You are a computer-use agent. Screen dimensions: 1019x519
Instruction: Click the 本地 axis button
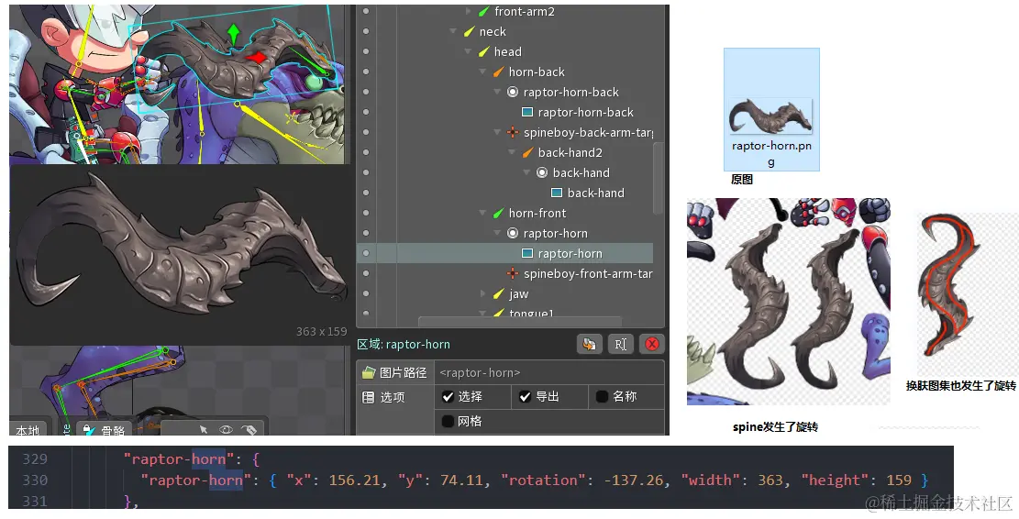[28, 430]
